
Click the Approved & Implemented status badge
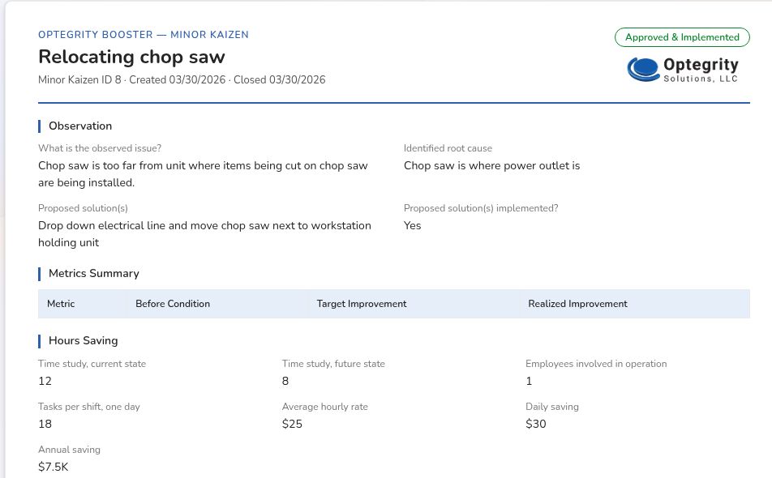(682, 37)
